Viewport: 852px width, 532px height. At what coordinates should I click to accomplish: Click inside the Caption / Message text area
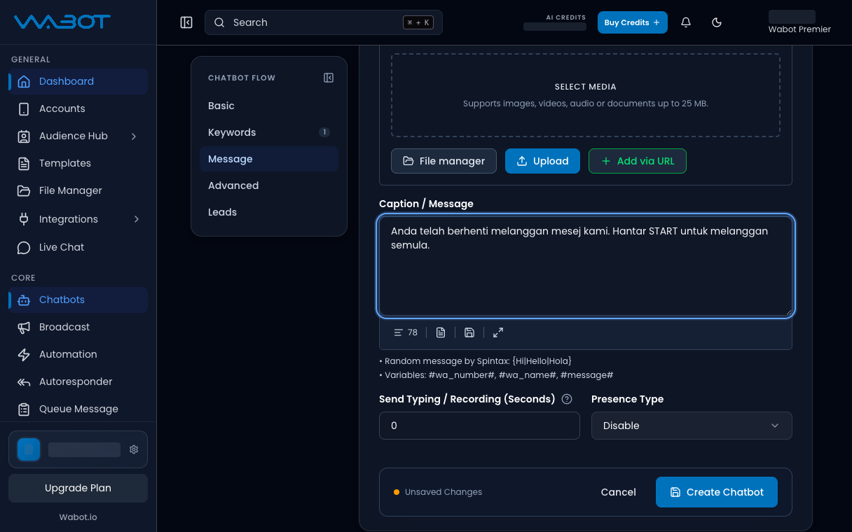586,266
